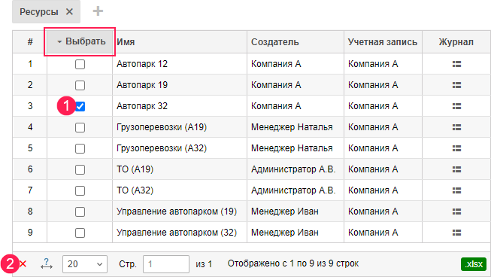
Task: Click the column auto-width arrows icon
Action: pyautogui.click(x=47, y=264)
